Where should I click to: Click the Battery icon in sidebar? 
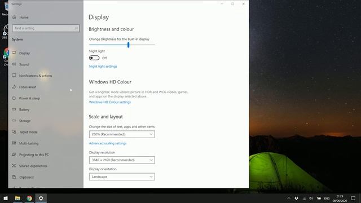coord(14,109)
